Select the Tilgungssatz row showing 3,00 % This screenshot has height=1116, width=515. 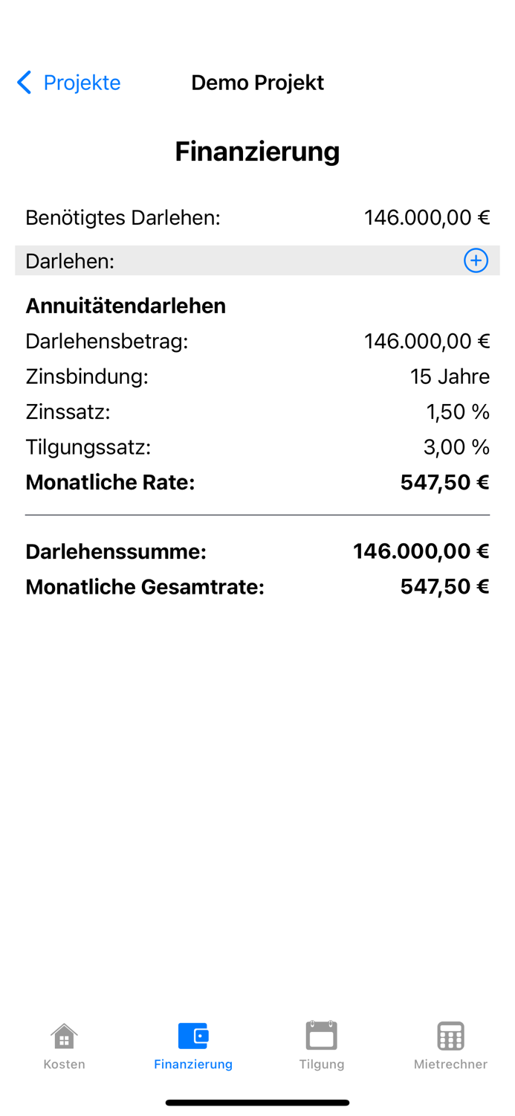[x=257, y=446]
